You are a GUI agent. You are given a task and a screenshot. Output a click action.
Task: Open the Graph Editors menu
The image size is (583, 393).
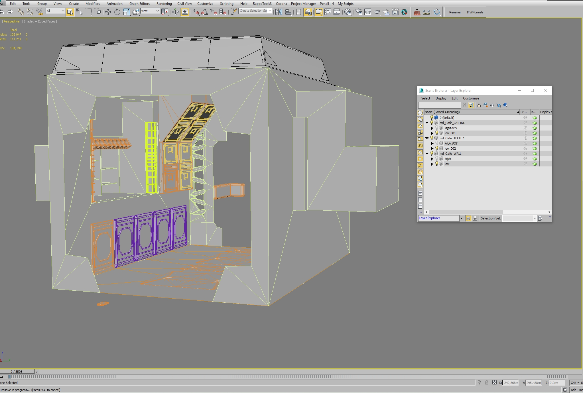pos(139,4)
